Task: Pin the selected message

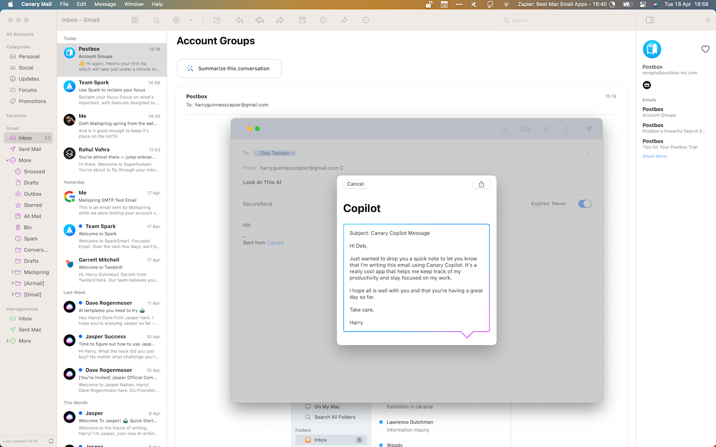Action: click(x=344, y=20)
